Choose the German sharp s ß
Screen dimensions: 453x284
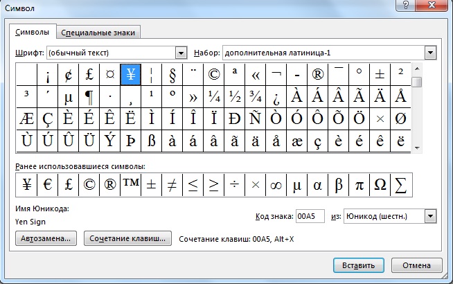152,141
